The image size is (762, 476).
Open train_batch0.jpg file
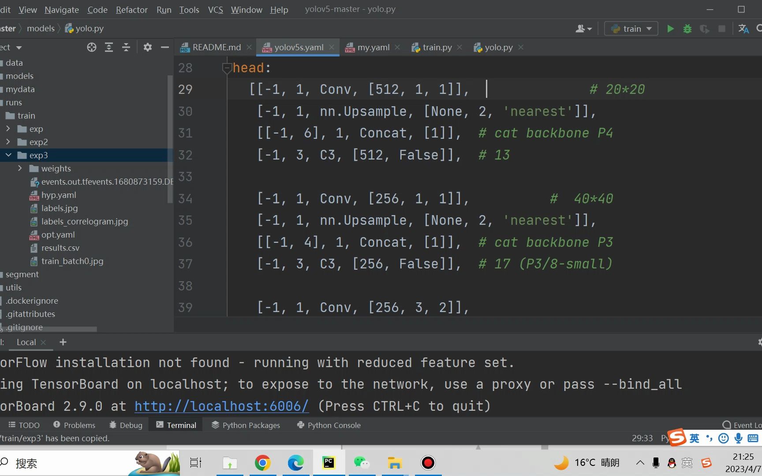tap(72, 261)
